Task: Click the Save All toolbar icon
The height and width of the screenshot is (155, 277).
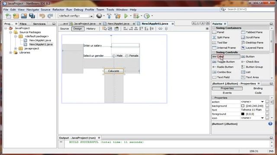Action: point(32,16)
